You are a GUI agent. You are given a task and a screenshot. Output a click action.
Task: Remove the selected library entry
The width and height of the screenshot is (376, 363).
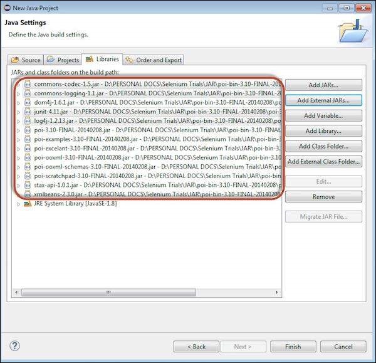click(323, 197)
